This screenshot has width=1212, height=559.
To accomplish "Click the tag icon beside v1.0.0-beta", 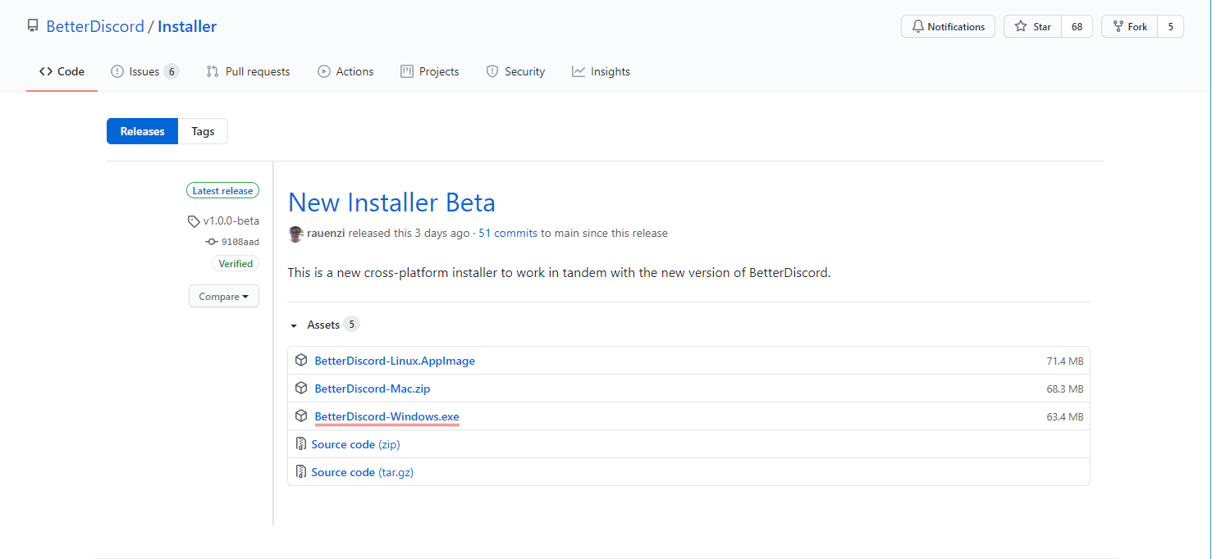I will 194,221.
